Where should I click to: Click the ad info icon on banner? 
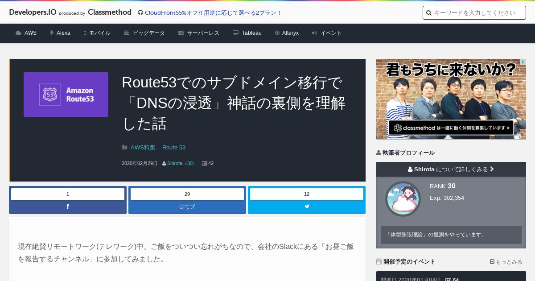523,62
